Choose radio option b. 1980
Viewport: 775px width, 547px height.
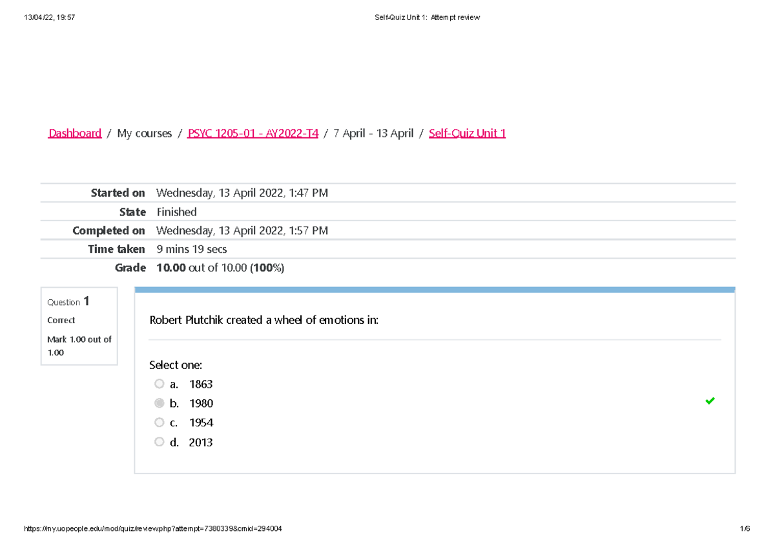[x=160, y=403]
